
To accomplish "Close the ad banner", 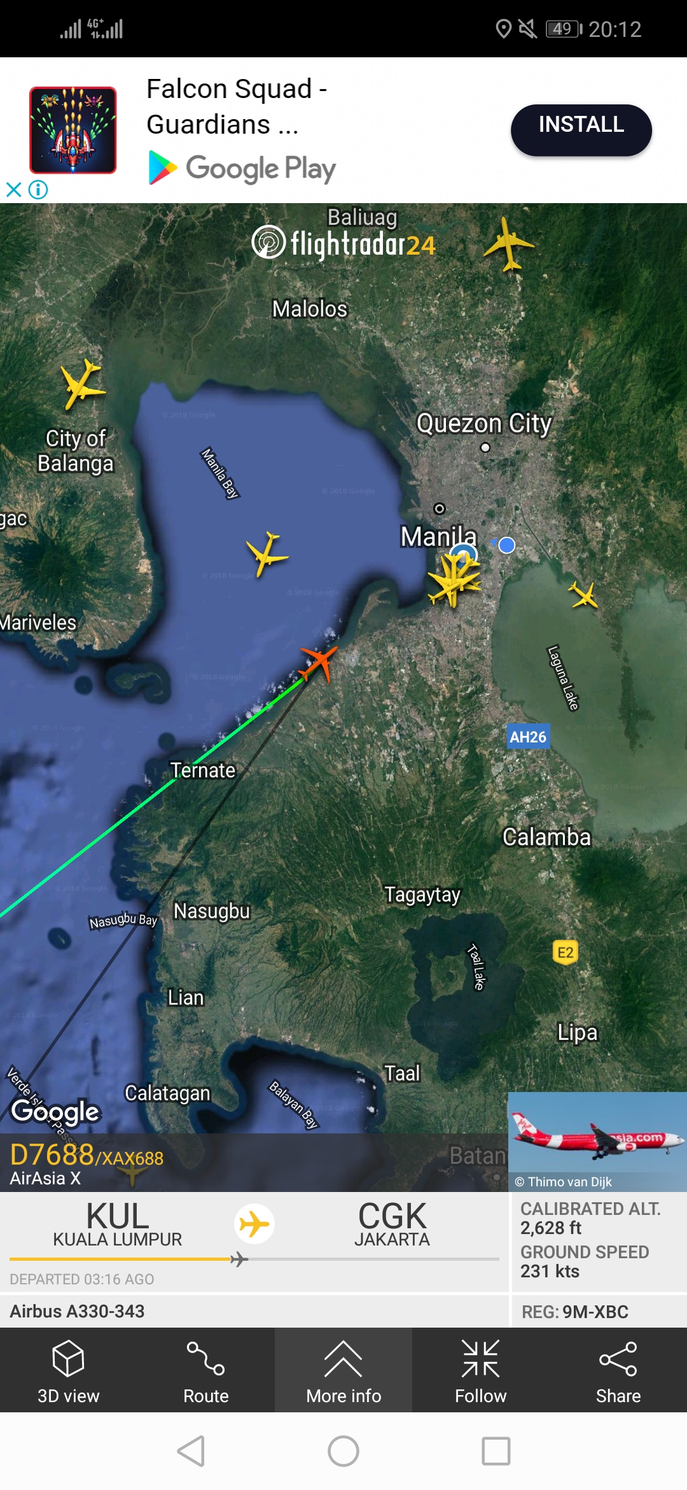I will [x=13, y=190].
